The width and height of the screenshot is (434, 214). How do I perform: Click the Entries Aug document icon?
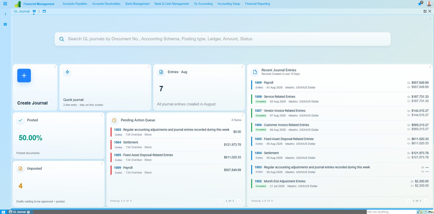tap(161, 72)
